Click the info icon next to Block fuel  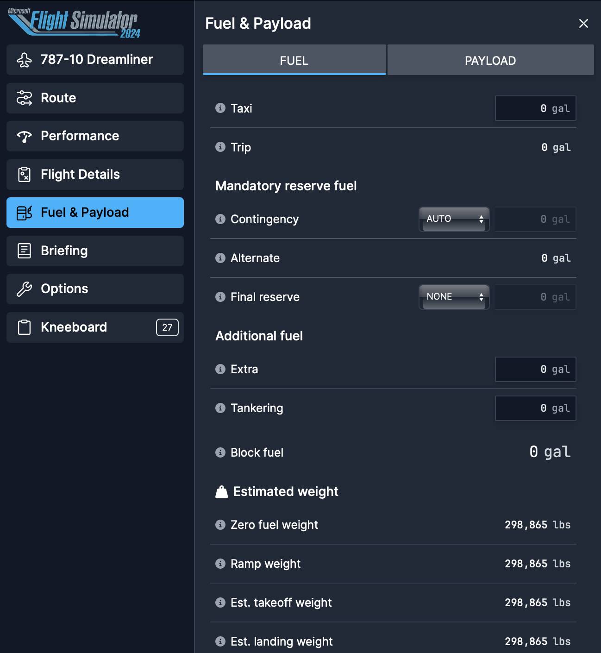tap(220, 452)
